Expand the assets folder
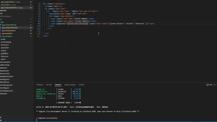Screen dimensions: 217x122 click(x=3, y=39)
